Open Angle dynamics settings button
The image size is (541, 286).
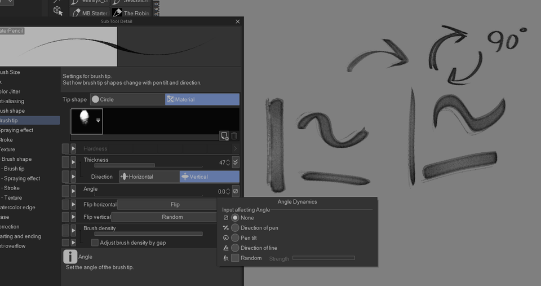236,191
